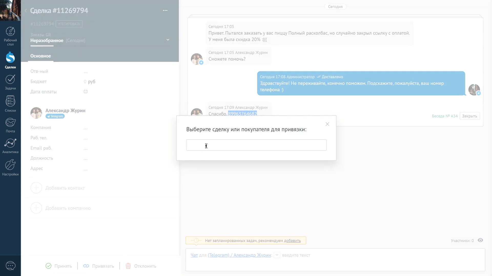Click the Принять button
The image size is (492, 276).
(59, 266)
